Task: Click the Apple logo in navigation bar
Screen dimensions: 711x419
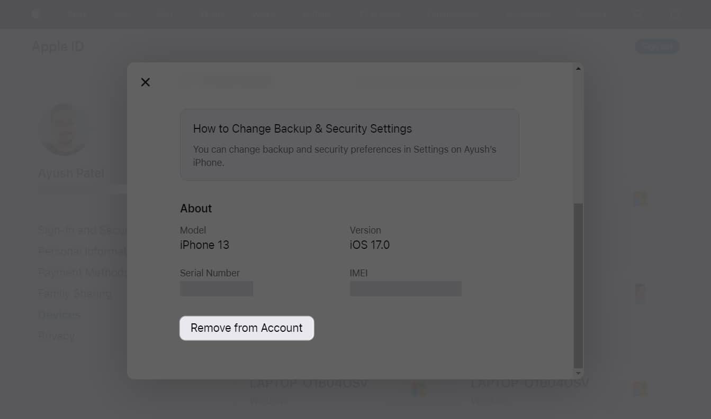Action: click(x=35, y=14)
